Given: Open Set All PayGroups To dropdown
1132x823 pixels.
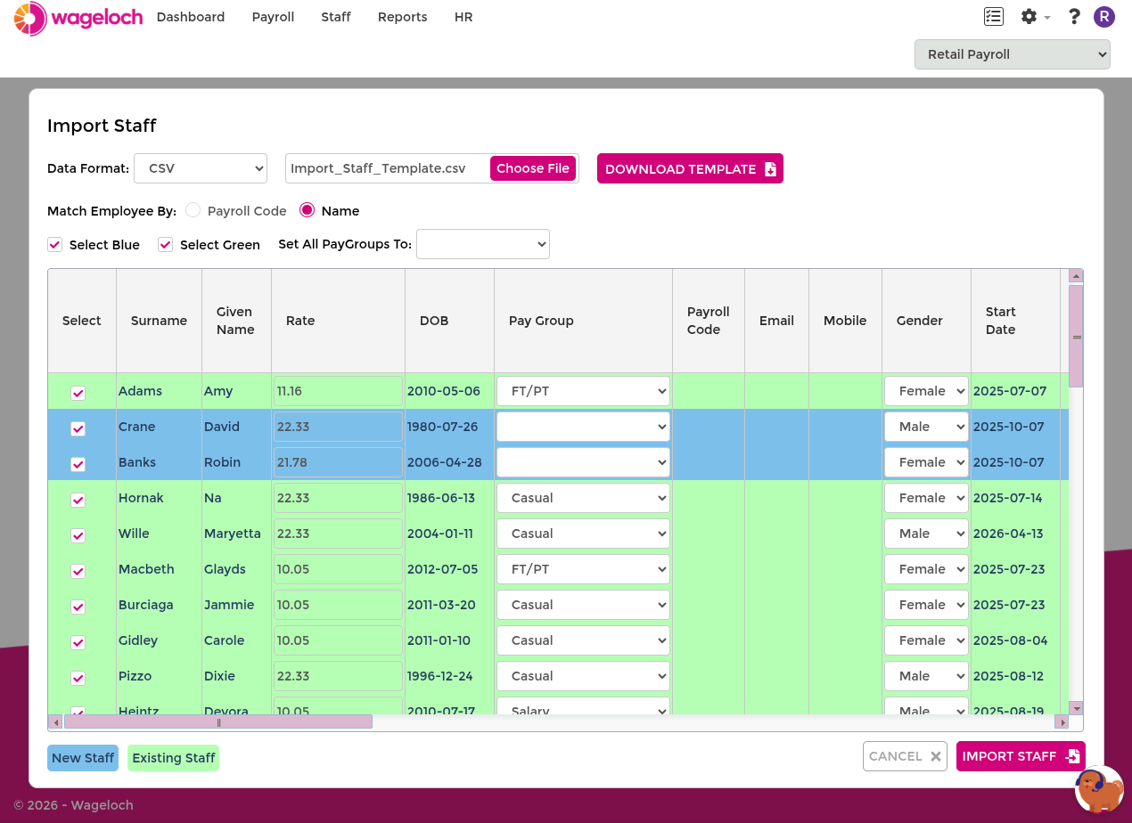Looking at the screenshot, I should tap(483, 244).
